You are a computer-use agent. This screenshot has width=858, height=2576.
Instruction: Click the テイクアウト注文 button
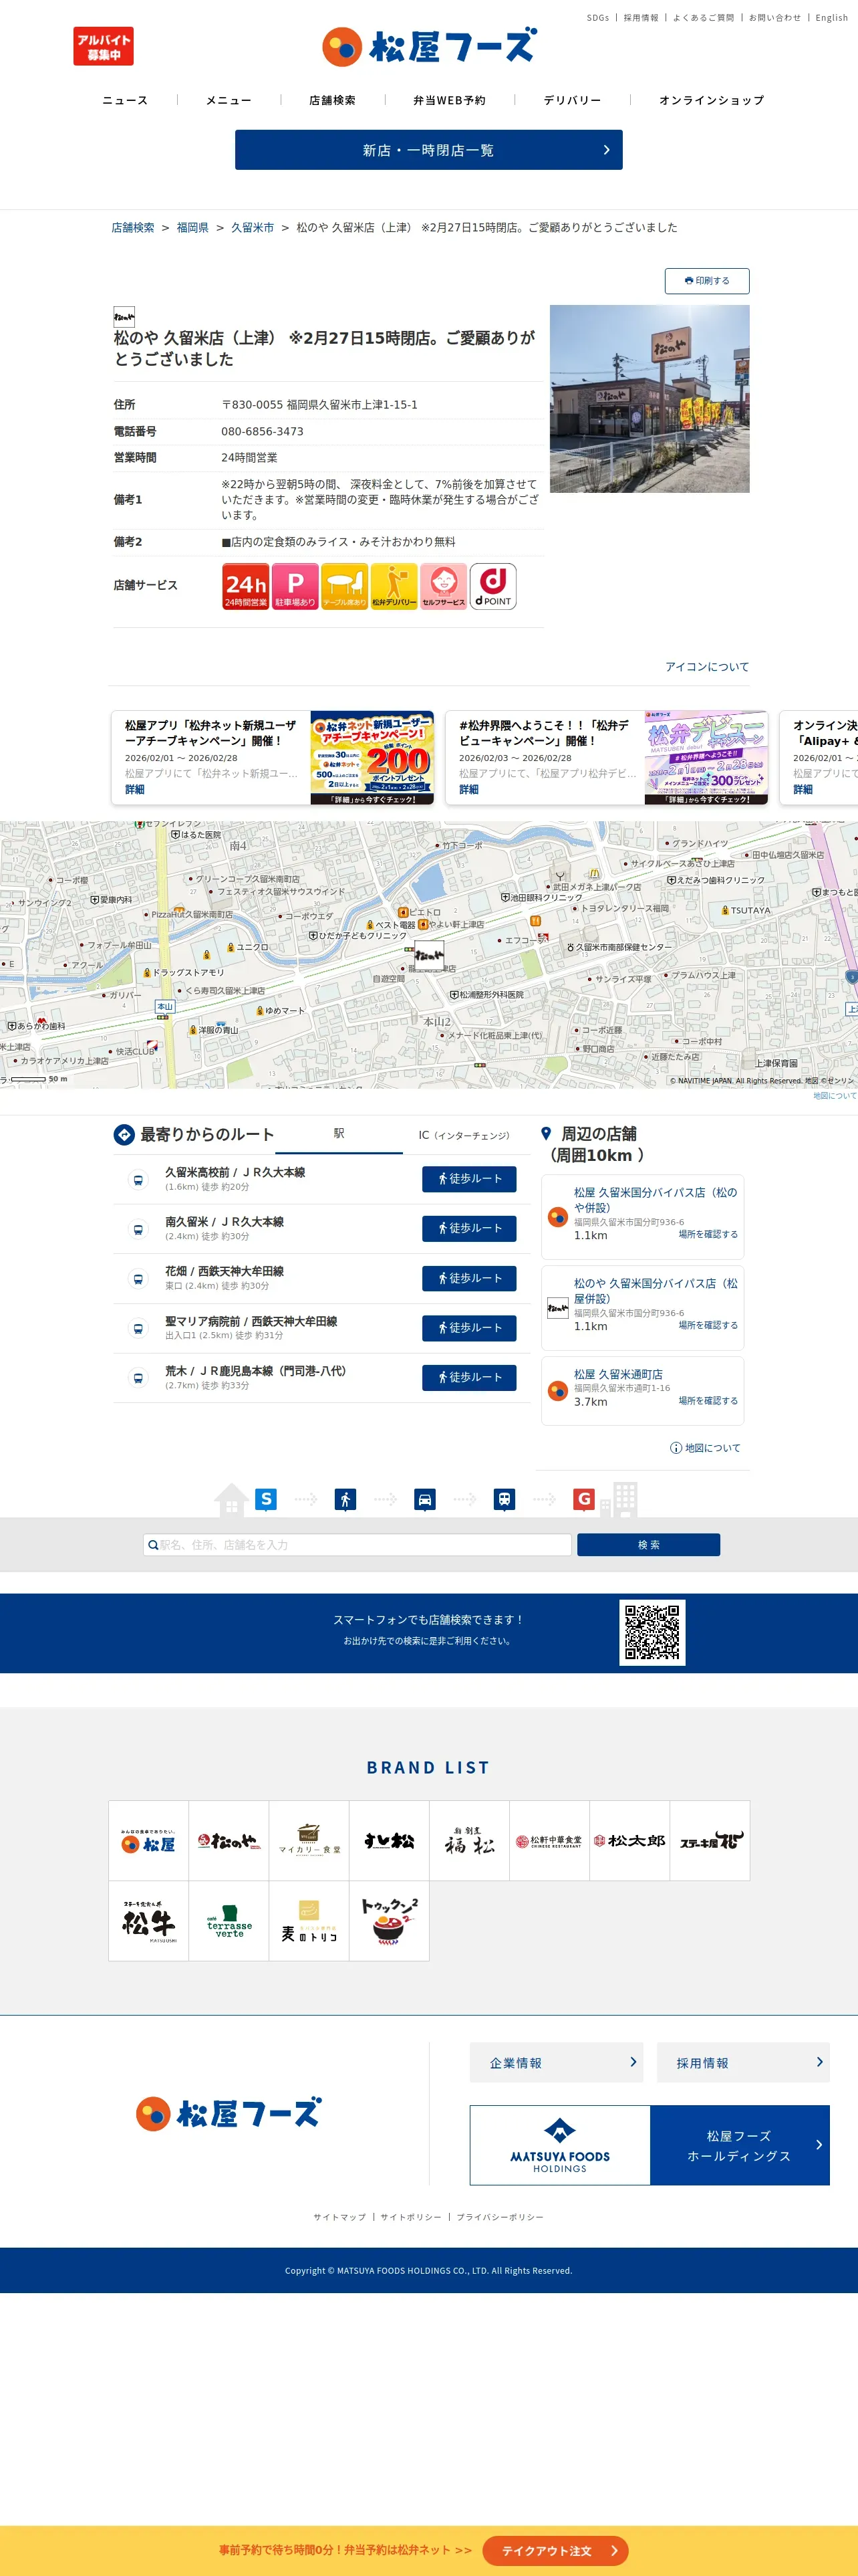tap(555, 2551)
